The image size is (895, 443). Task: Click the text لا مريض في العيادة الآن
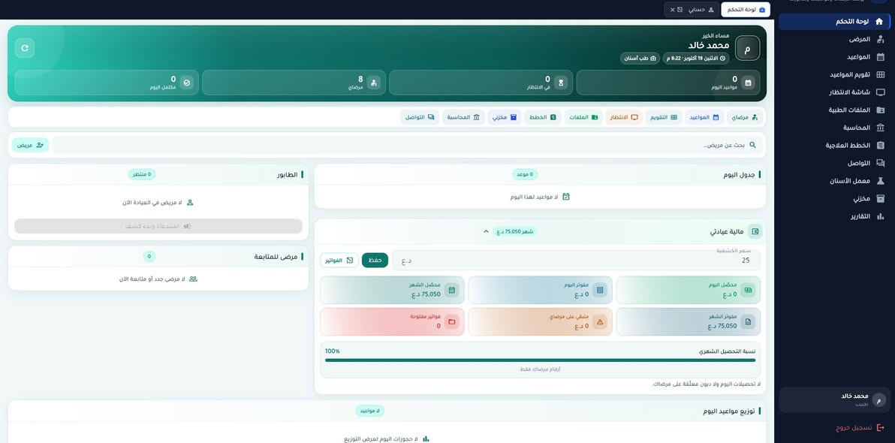(152, 202)
